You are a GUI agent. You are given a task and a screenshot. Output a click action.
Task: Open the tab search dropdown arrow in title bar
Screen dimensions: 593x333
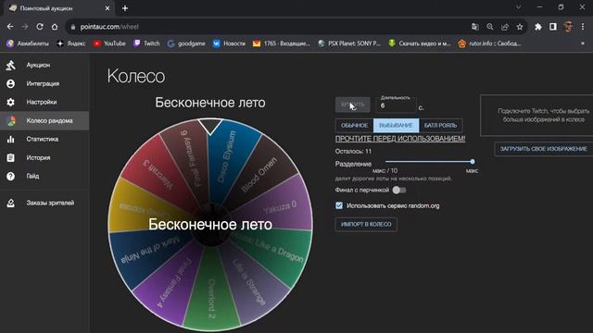[519, 7]
